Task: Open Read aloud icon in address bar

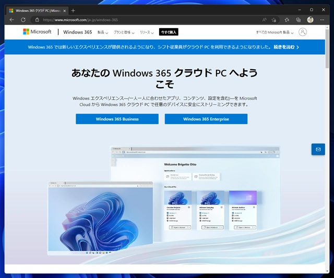Action: pyautogui.click(x=265, y=20)
